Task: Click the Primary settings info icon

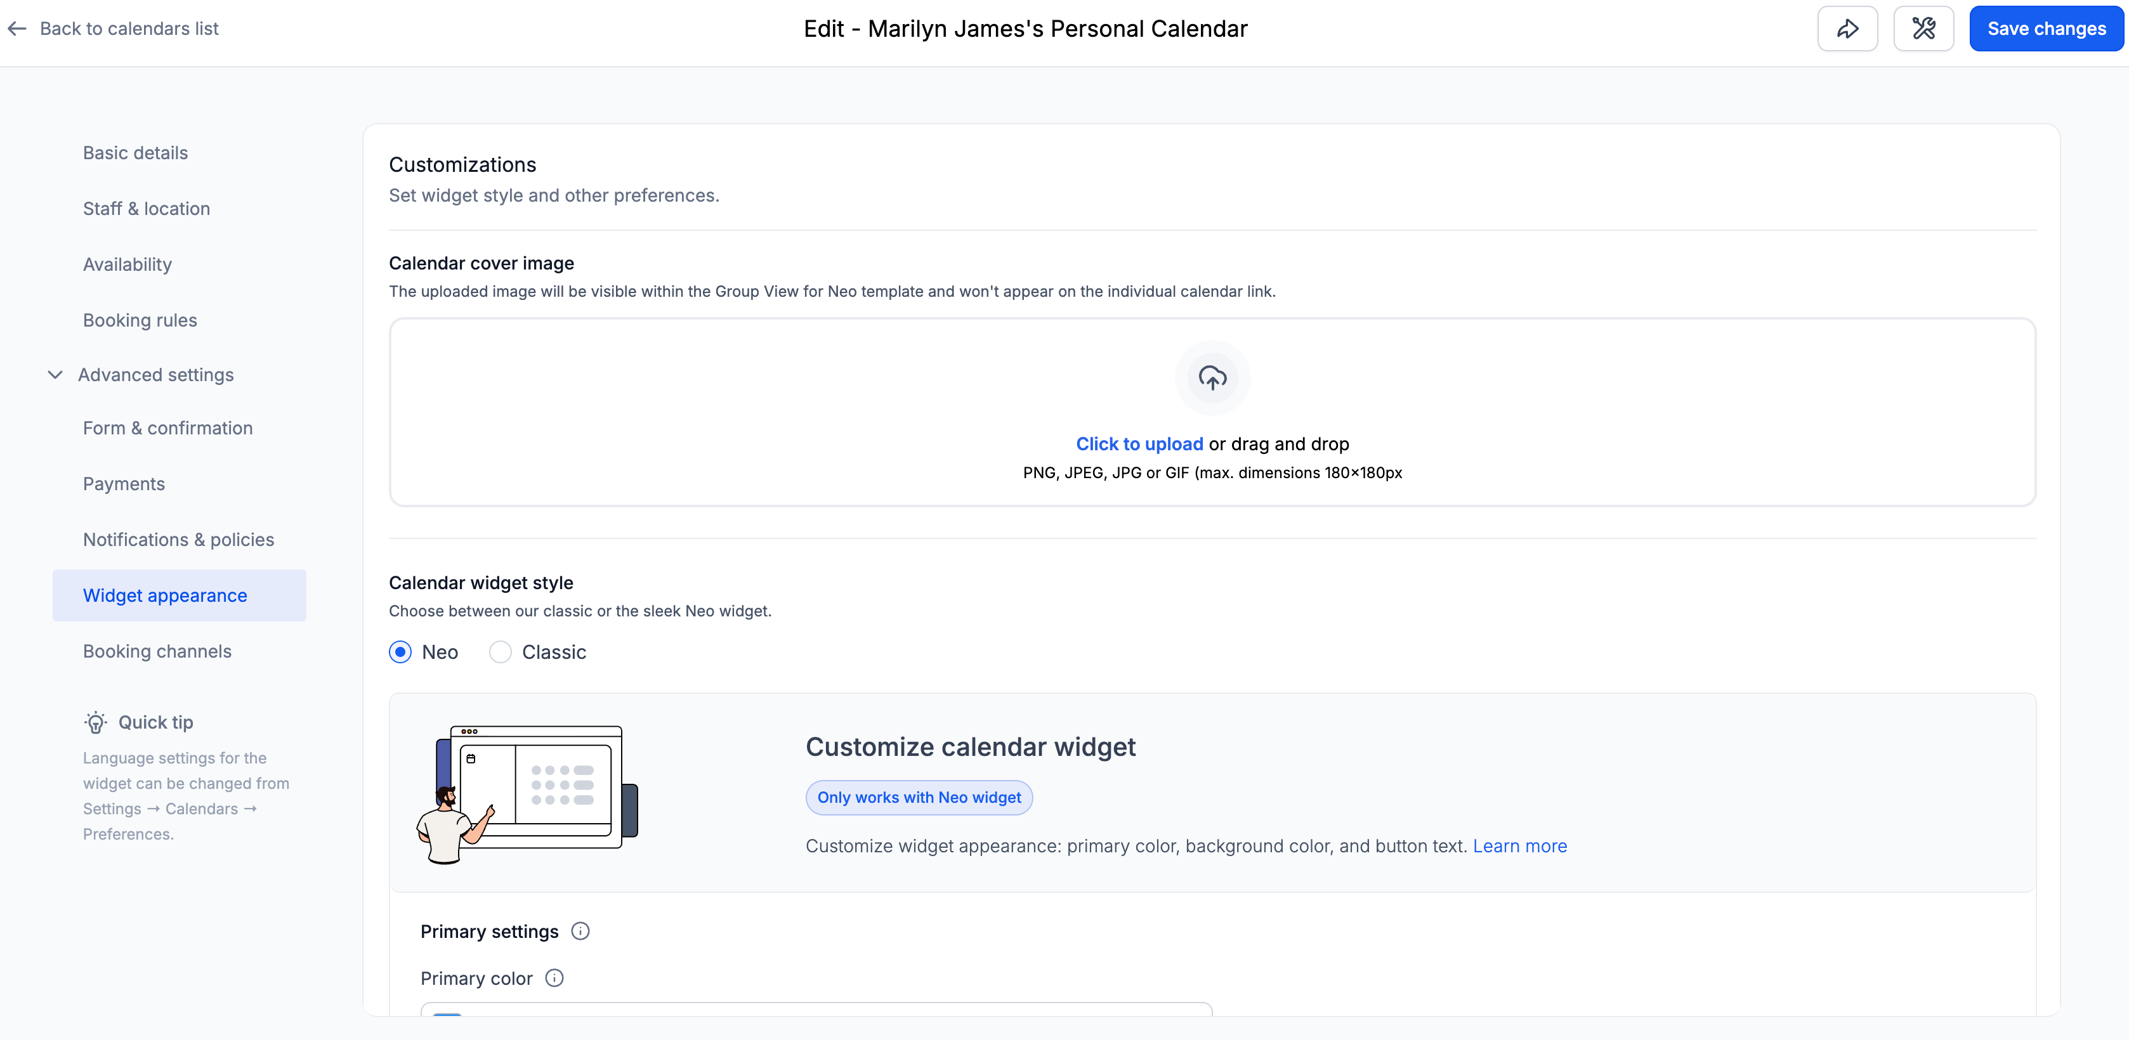Action: click(581, 931)
